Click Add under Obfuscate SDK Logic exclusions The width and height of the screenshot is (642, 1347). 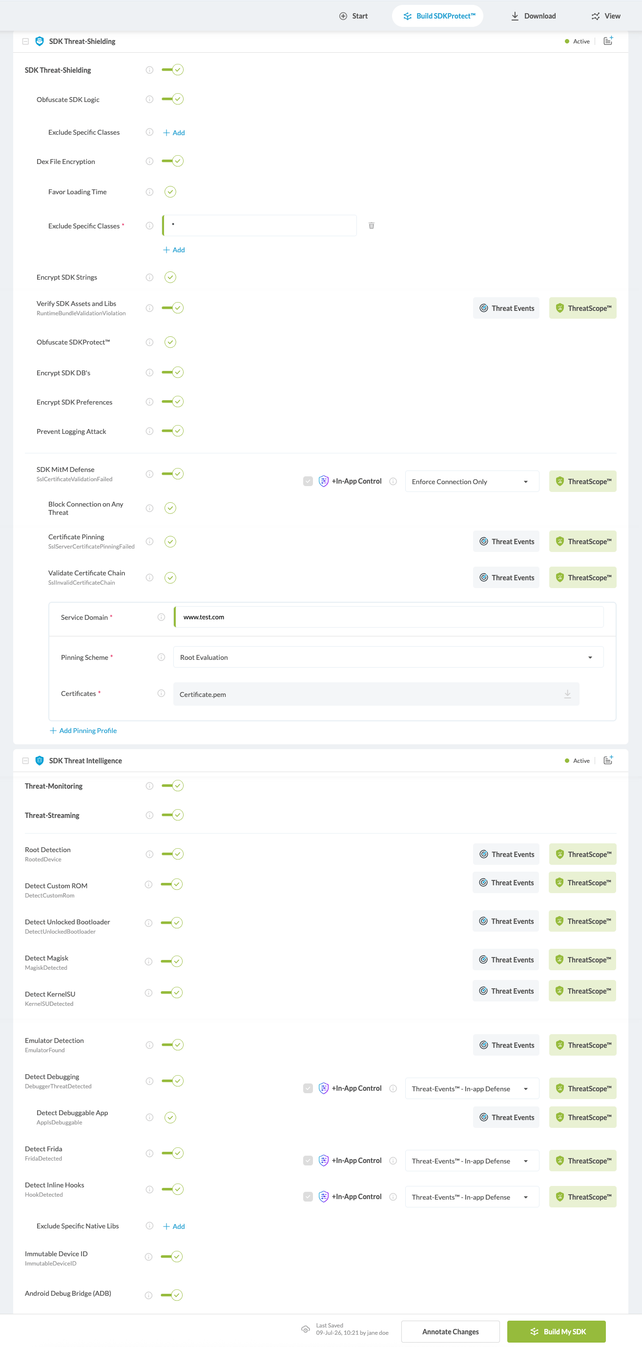tap(174, 133)
